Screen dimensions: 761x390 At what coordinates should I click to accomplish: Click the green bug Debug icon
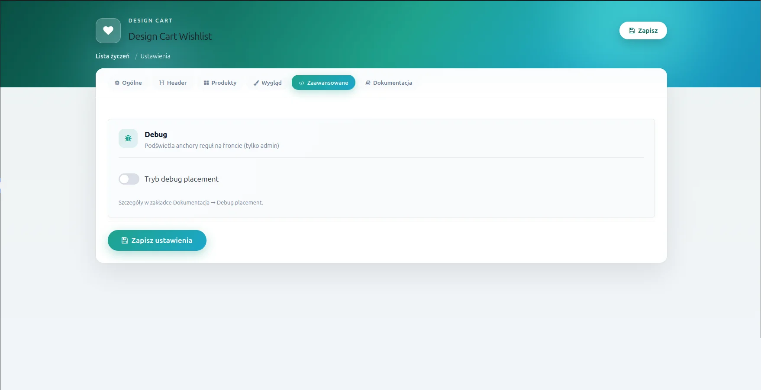tap(128, 138)
